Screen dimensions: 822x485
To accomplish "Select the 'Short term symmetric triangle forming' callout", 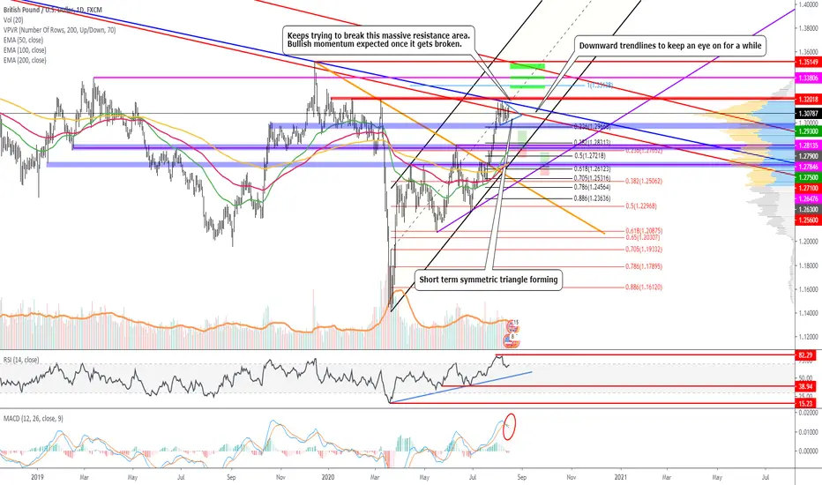I will [489, 280].
